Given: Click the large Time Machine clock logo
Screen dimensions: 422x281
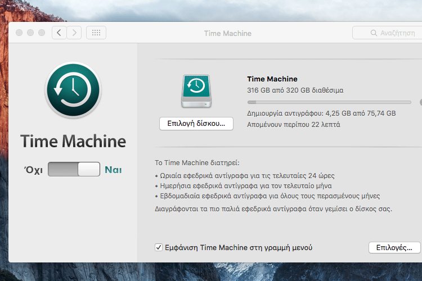Looking at the screenshot, I should click(73, 90).
